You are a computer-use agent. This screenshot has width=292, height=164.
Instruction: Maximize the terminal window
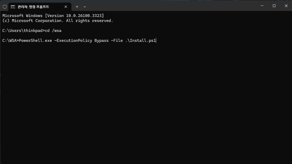(274, 6)
